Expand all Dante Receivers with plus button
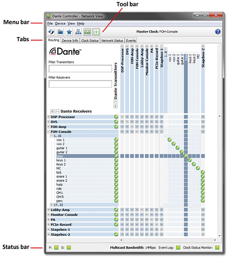The image size is (229, 259). [53, 111]
